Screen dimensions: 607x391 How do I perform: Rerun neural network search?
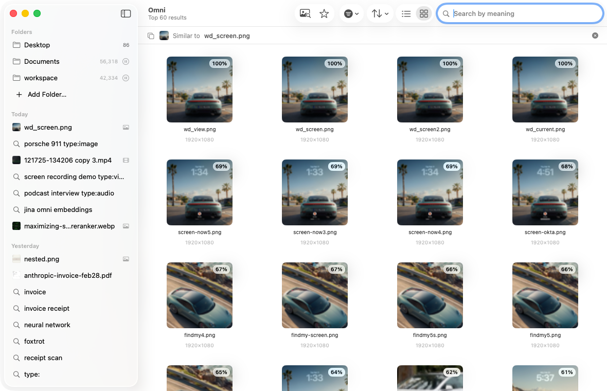coord(71,325)
